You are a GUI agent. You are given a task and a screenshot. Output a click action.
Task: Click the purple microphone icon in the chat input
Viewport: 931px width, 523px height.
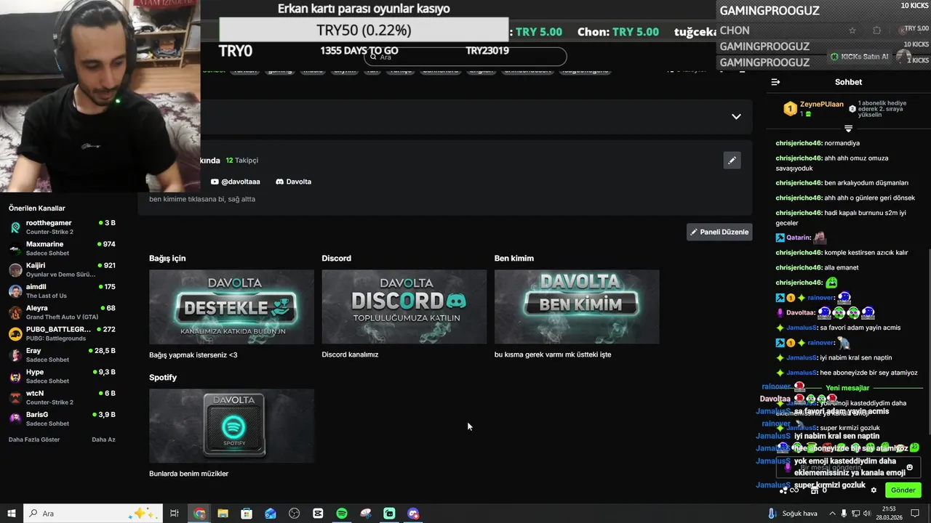point(787,467)
